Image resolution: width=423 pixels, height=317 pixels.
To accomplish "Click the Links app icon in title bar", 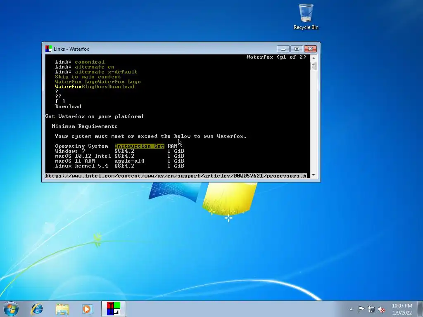I will pos(49,49).
